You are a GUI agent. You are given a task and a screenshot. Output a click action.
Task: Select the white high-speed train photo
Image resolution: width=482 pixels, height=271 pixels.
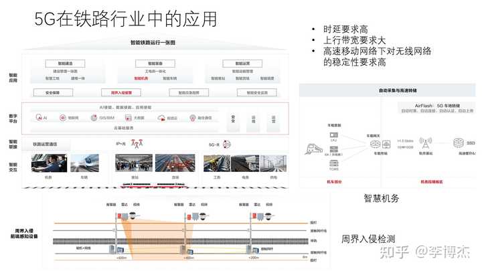(84, 163)
